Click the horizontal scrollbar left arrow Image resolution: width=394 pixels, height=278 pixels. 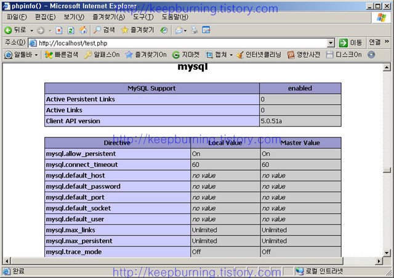tap(7, 261)
